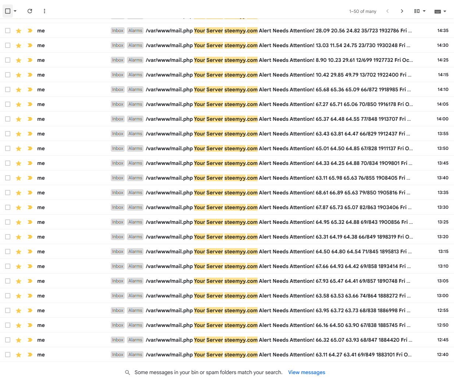The width and height of the screenshot is (454, 380).
Task: Toggle importance marker on 13:20 email
Action: [x=30, y=237]
